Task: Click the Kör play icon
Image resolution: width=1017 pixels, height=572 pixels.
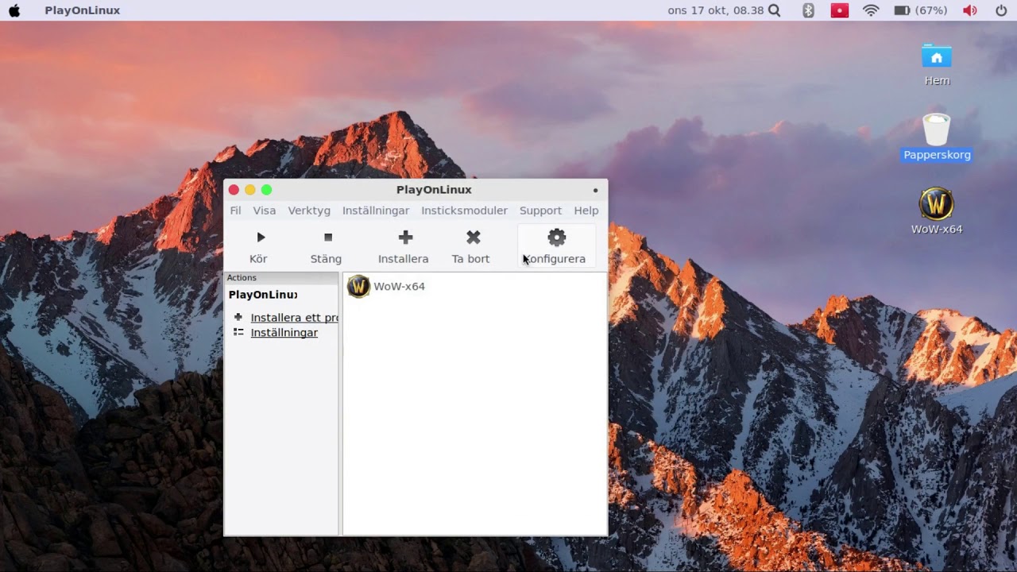Action: tap(261, 238)
